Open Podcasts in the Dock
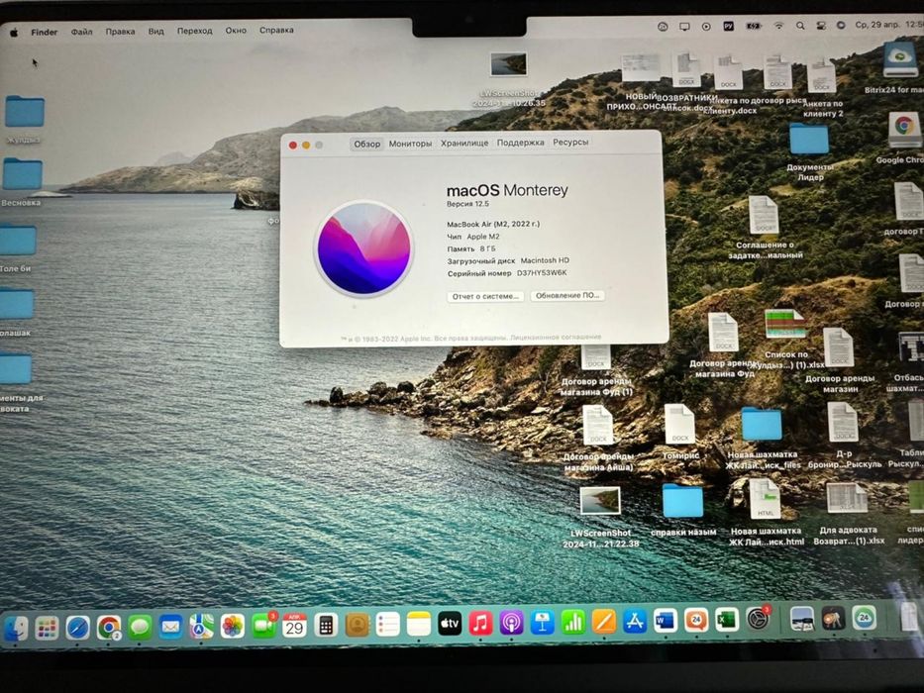Screen dimensions: 924x693 [511, 624]
